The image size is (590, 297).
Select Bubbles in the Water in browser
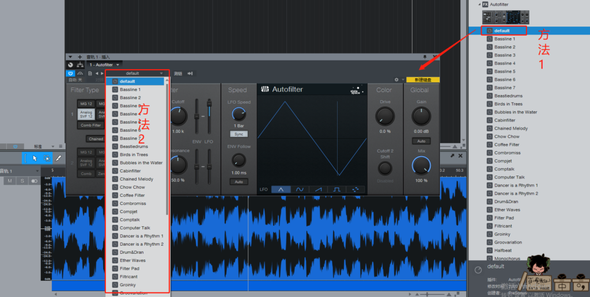(x=516, y=112)
